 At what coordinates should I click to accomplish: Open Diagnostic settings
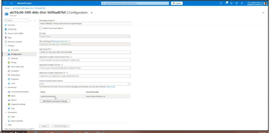pos(18,104)
